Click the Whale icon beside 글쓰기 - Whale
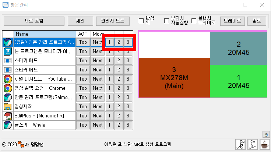The image size is (271, 152). click(8, 125)
